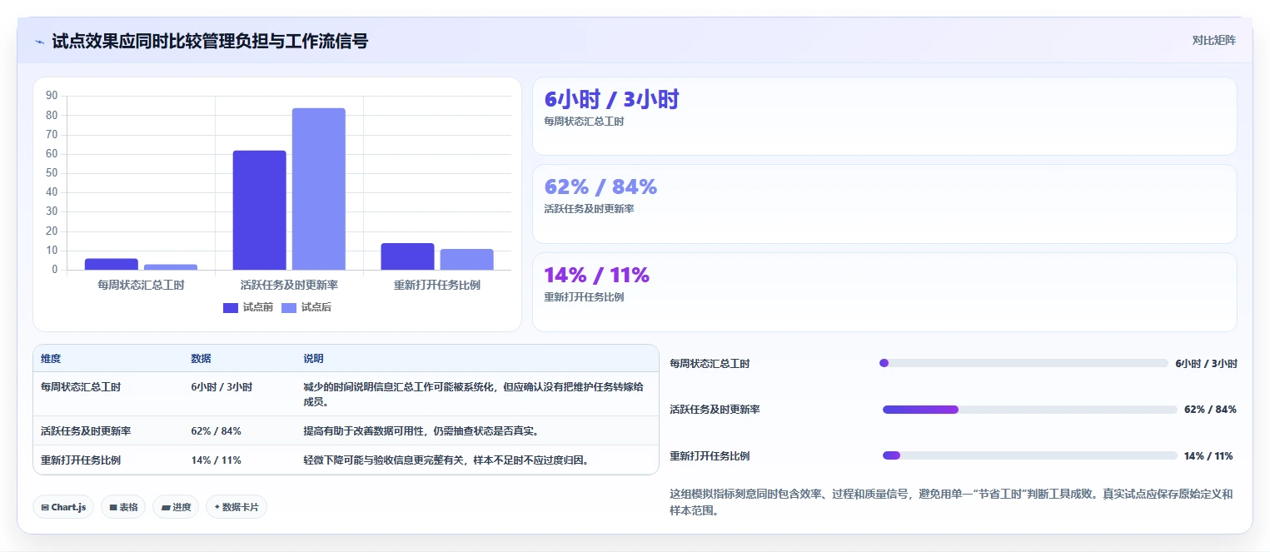Select the 每周状态汇总工时 table row label
This screenshot has height=552, width=1270.
[81, 387]
